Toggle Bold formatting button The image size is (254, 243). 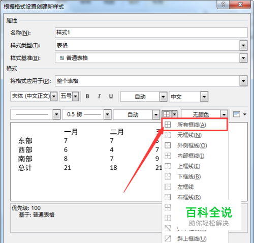click(87, 96)
